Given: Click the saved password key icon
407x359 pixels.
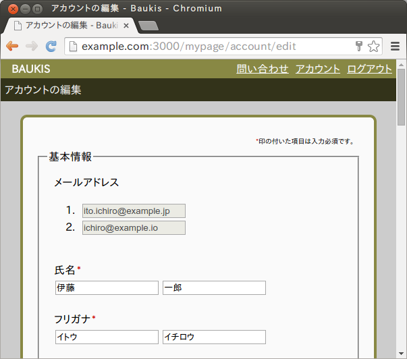Looking at the screenshot, I should pos(359,46).
